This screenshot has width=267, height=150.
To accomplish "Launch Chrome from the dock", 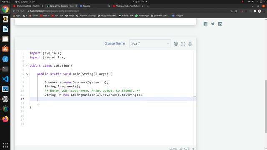I will tap(5, 9).
